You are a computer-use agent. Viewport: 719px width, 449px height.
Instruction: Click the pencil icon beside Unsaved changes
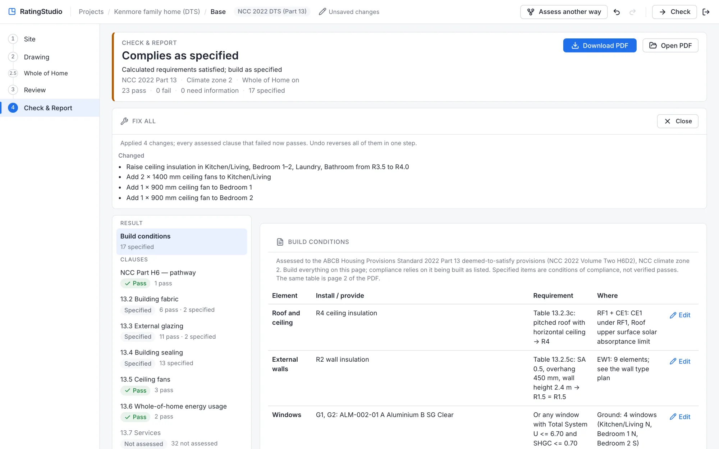322,12
